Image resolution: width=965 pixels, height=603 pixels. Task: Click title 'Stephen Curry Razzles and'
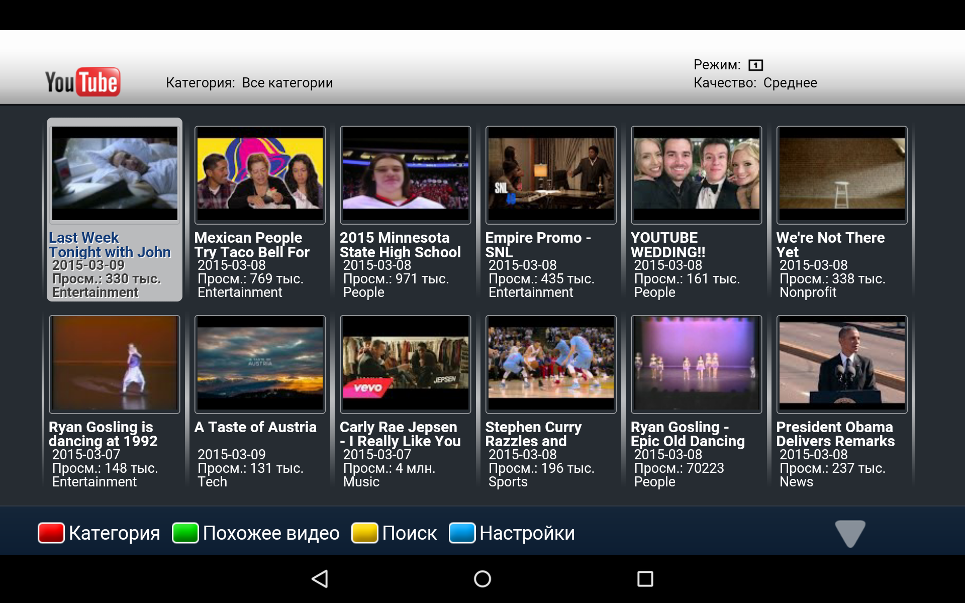[533, 434]
